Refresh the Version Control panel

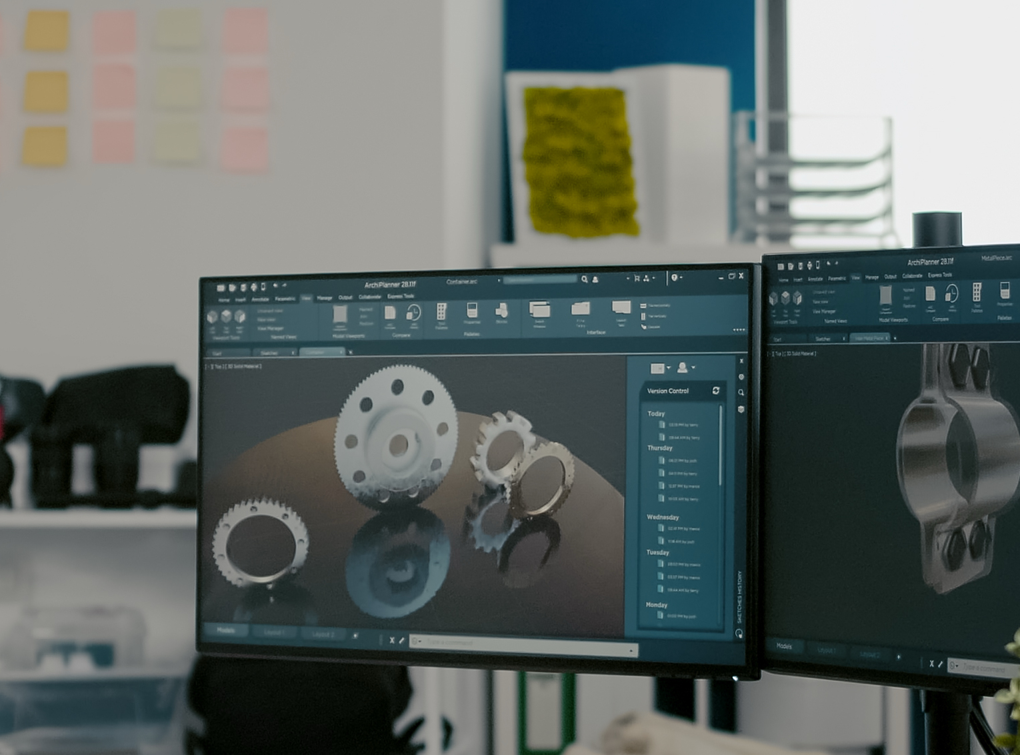[716, 391]
